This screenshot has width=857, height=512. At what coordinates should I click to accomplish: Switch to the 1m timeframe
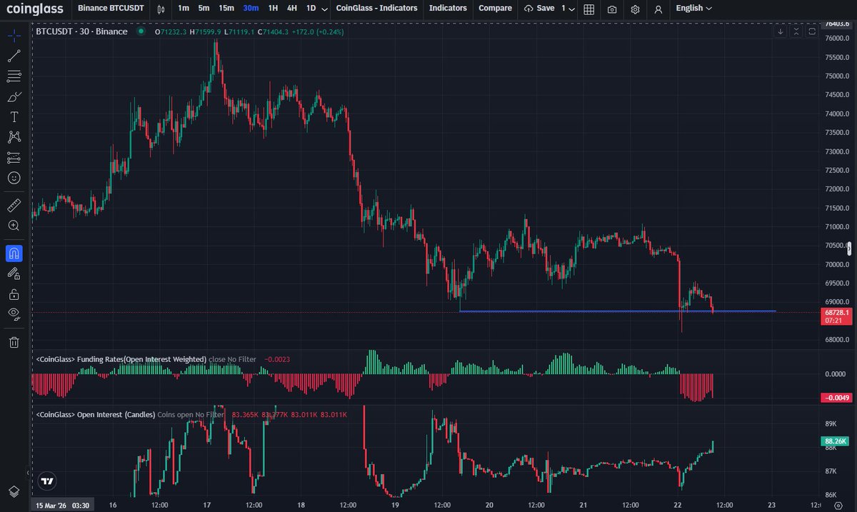[x=184, y=9]
